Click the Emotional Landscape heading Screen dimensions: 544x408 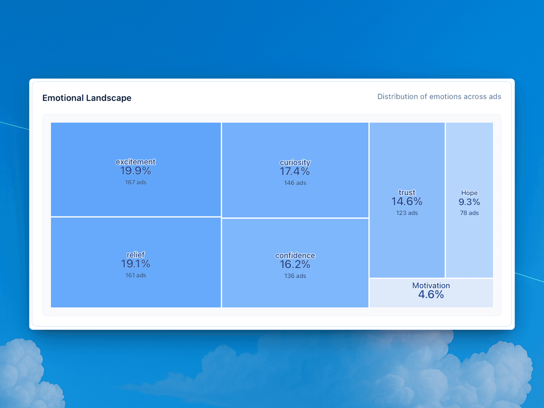pos(87,98)
